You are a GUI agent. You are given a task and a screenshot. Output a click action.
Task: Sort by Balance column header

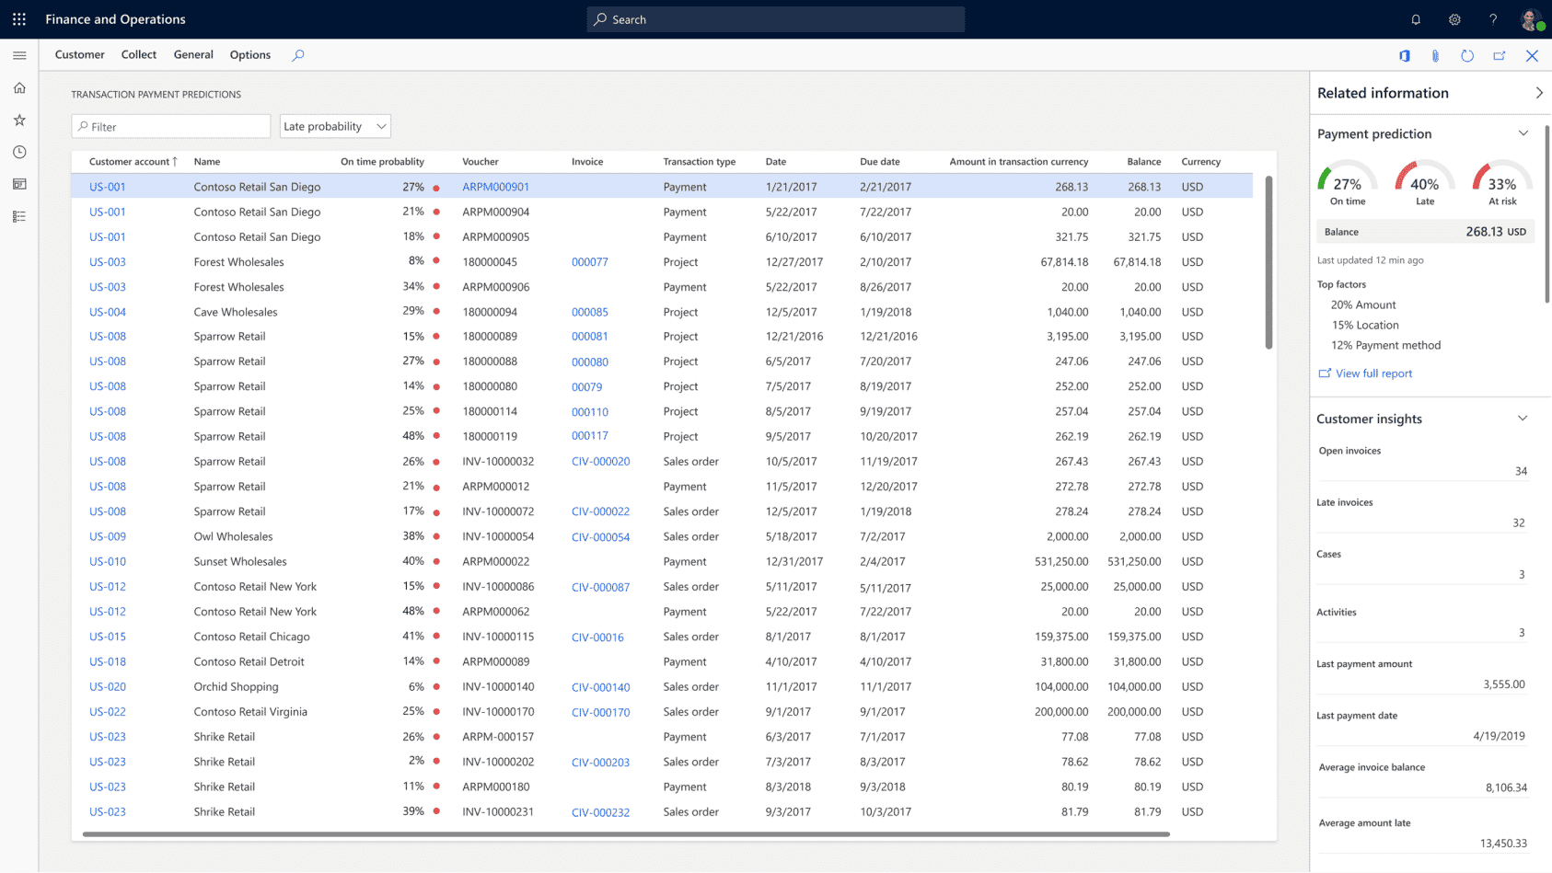(1143, 162)
